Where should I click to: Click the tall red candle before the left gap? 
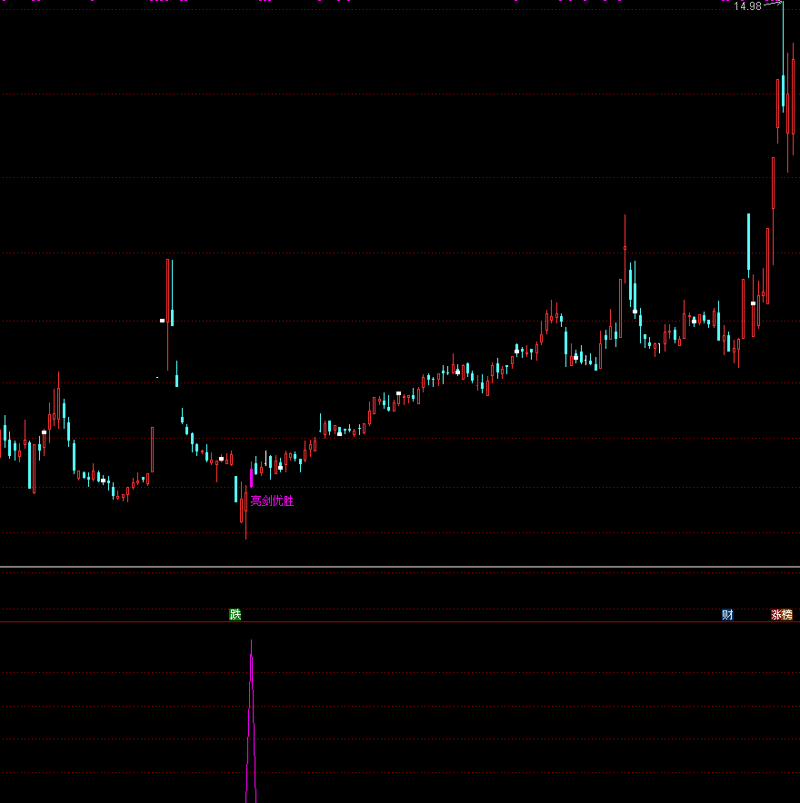point(152,450)
